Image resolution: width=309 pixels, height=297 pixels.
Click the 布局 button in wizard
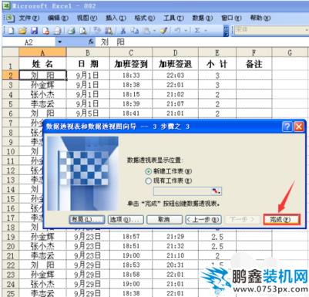(87, 220)
